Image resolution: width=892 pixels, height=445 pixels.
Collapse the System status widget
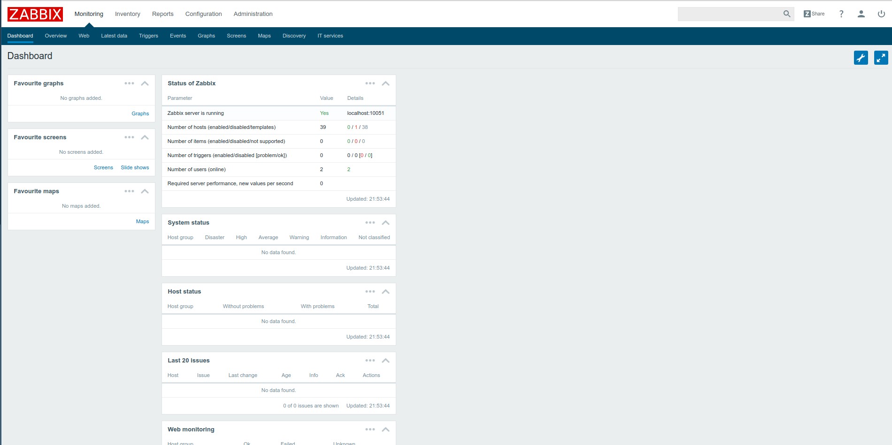tap(385, 223)
